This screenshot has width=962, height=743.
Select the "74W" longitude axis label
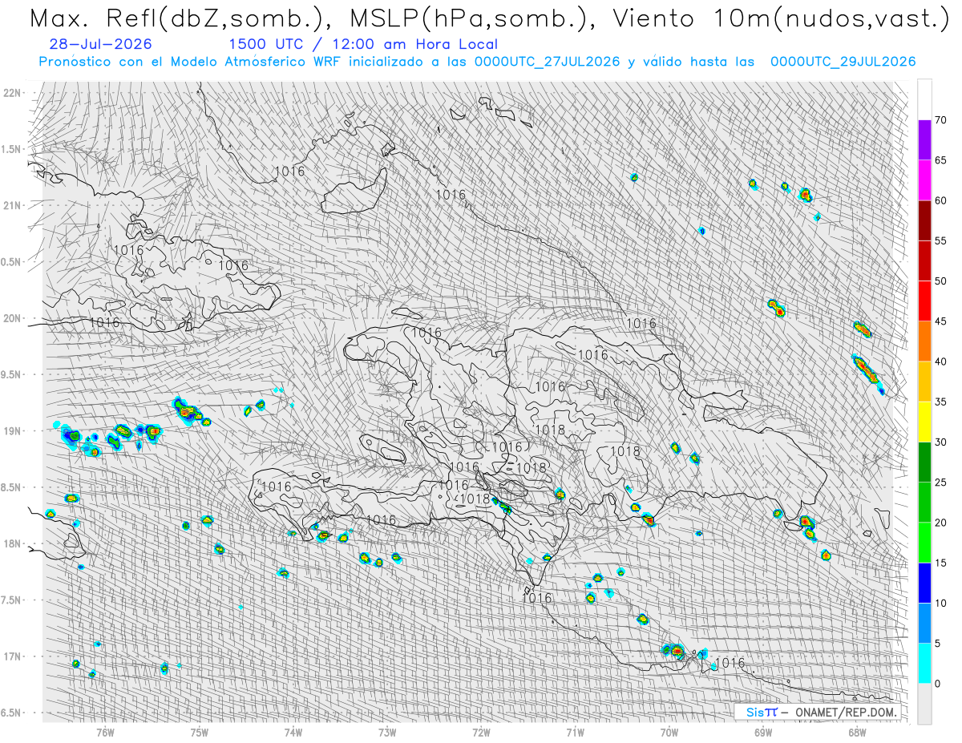[x=293, y=732]
